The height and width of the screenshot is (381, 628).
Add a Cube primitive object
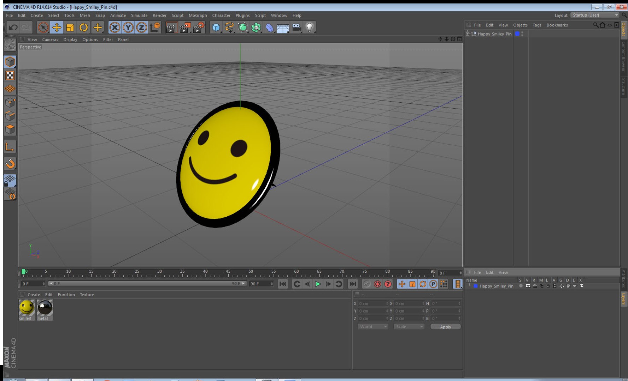(216, 28)
